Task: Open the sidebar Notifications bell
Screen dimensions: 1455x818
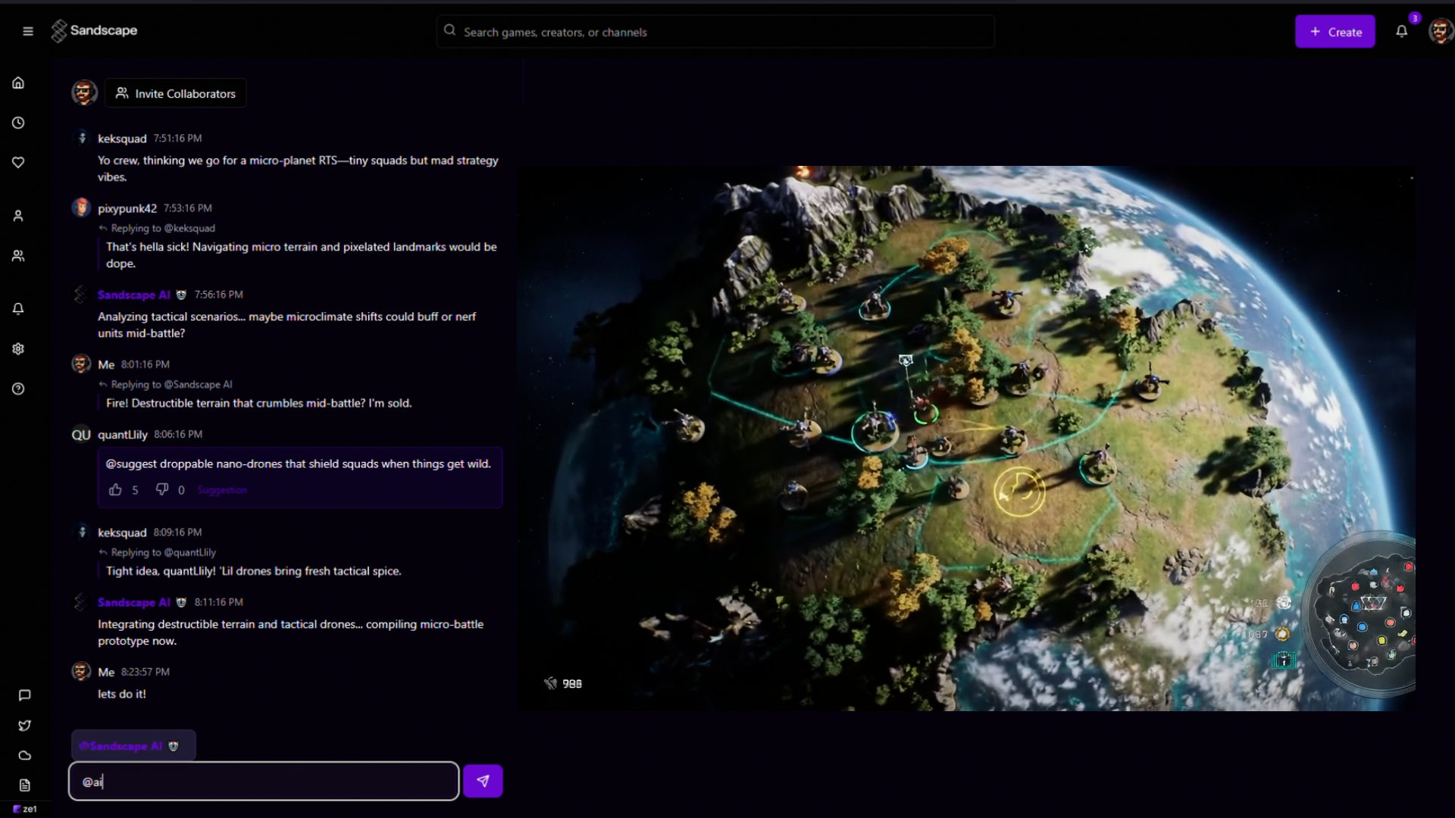Action: (x=18, y=309)
